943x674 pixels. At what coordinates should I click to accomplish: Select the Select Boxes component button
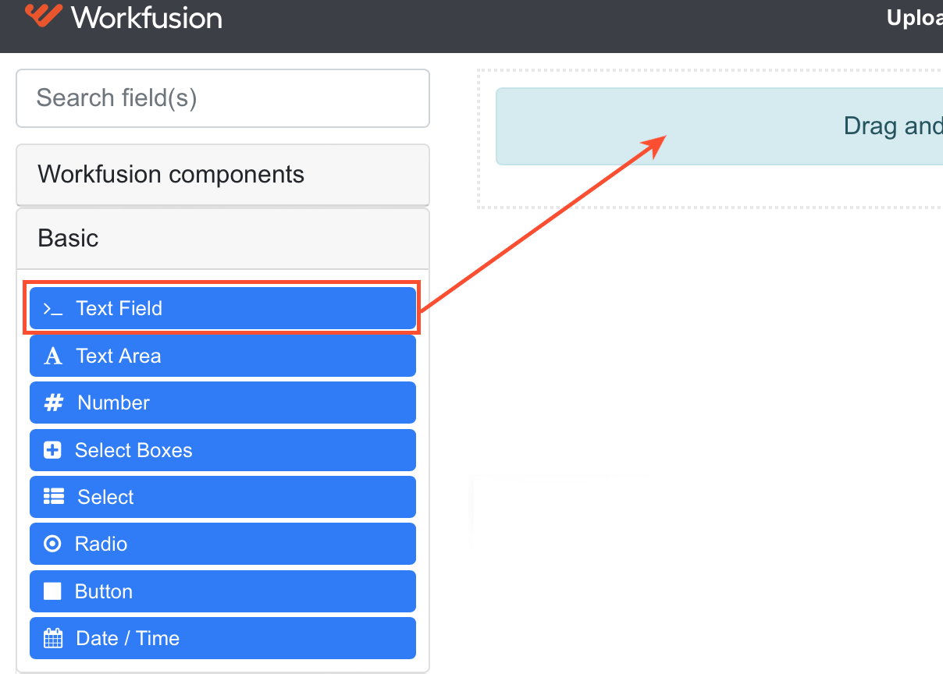(x=222, y=450)
